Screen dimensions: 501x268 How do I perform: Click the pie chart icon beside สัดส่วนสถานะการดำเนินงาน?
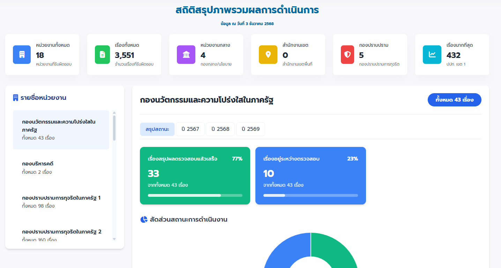click(144, 219)
